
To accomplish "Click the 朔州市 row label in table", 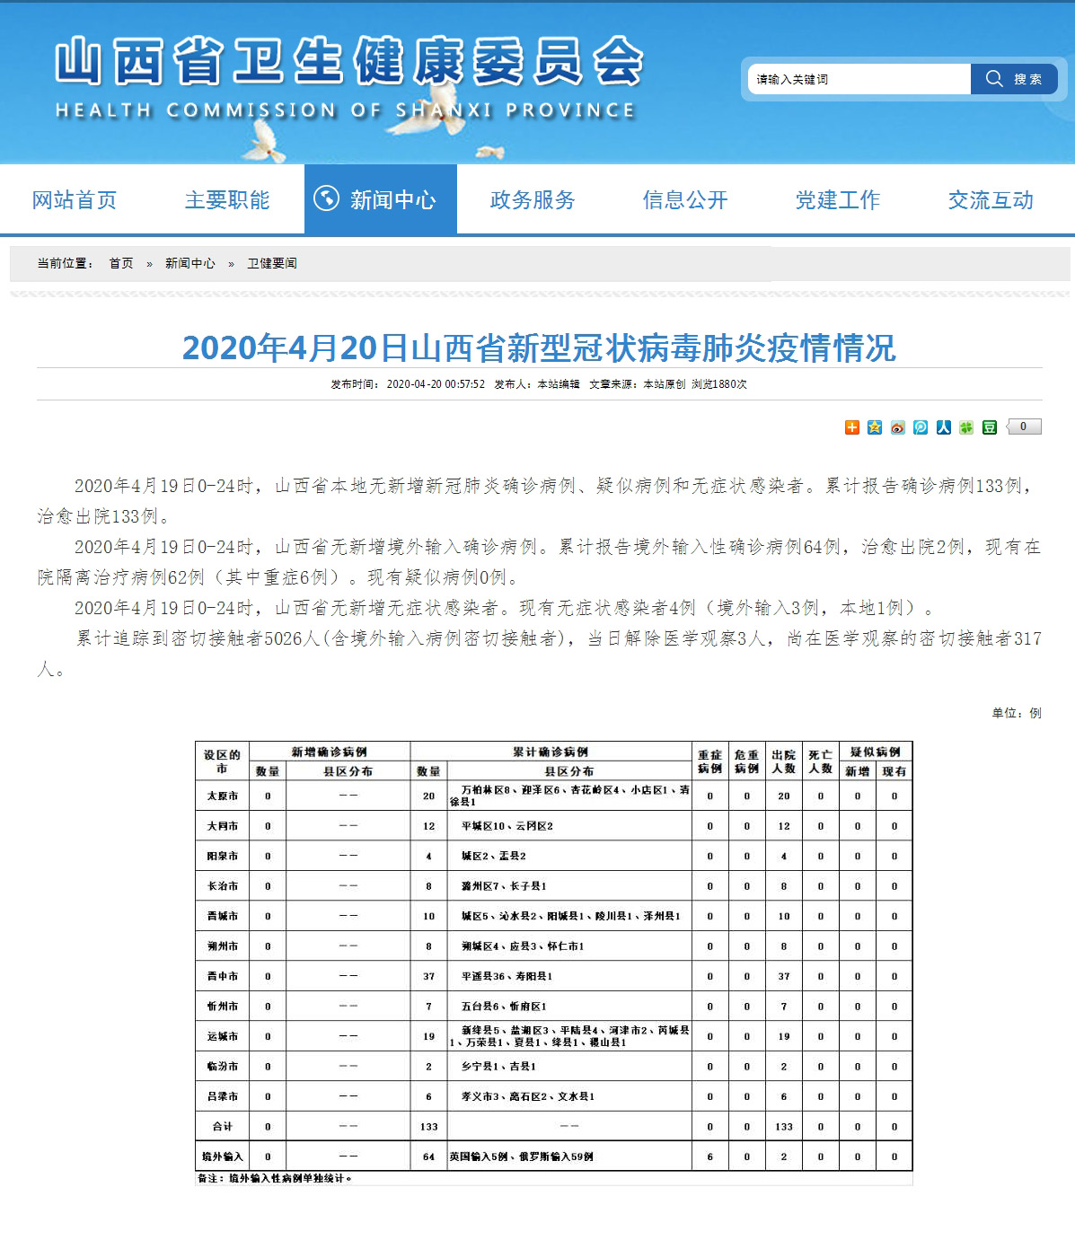I will point(222,946).
